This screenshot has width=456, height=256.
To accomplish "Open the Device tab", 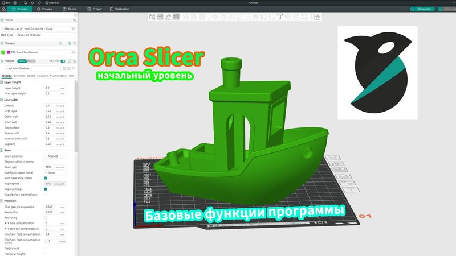I will tap(70, 9).
